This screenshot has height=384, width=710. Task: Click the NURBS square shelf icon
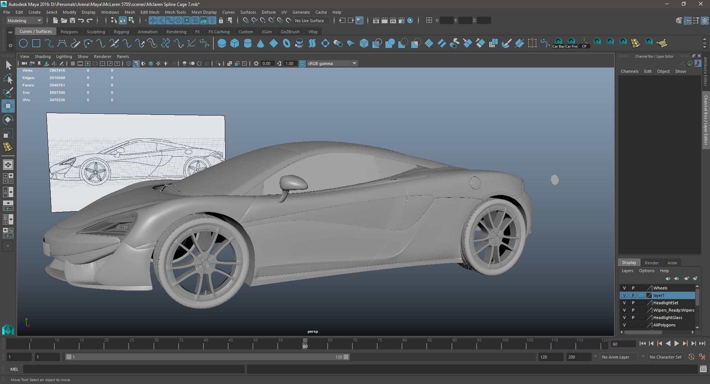(36, 44)
